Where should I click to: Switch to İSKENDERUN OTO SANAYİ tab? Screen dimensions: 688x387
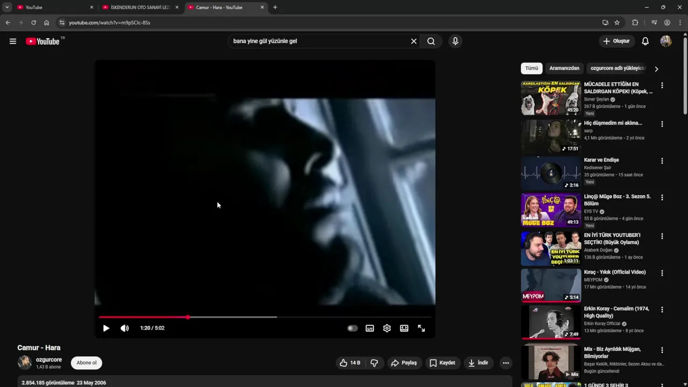(140, 8)
